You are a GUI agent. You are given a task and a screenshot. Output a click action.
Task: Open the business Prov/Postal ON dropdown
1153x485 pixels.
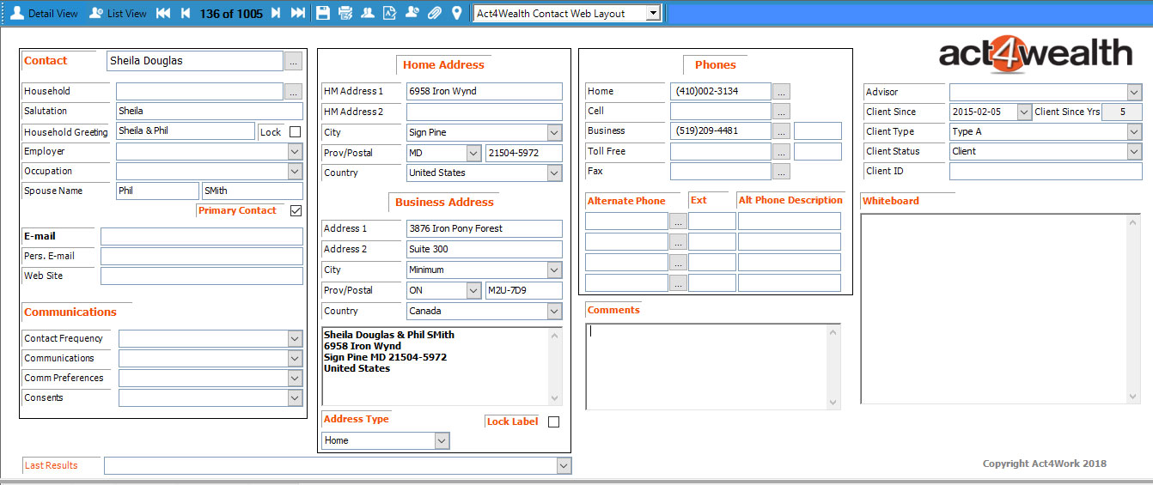(x=473, y=290)
